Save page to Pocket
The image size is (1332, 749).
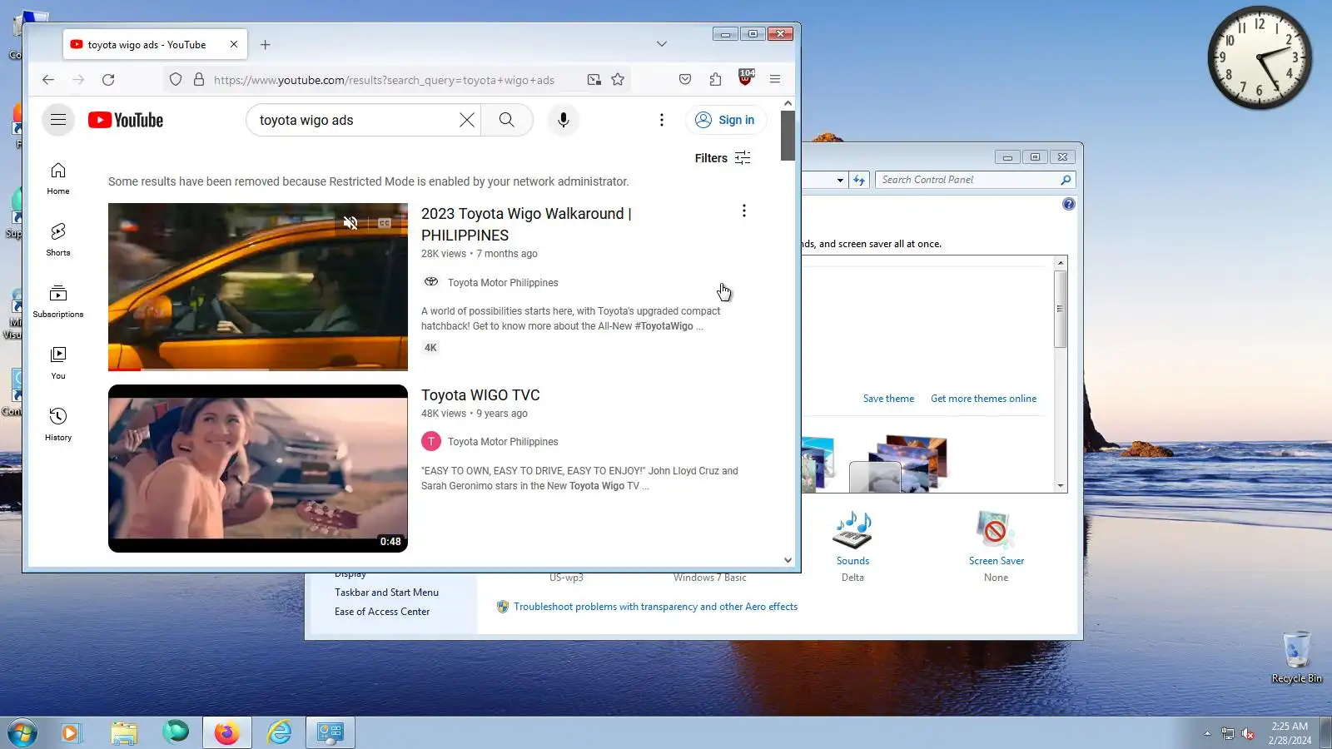[685, 80]
